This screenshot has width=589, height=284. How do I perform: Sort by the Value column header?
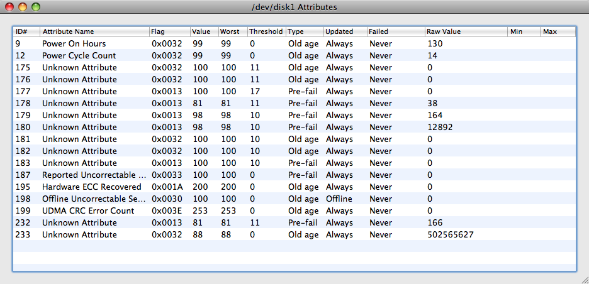tap(204, 32)
